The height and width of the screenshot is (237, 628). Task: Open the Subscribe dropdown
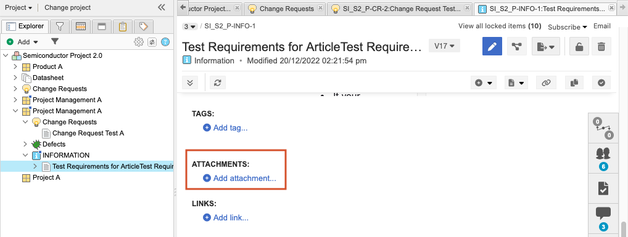(567, 26)
